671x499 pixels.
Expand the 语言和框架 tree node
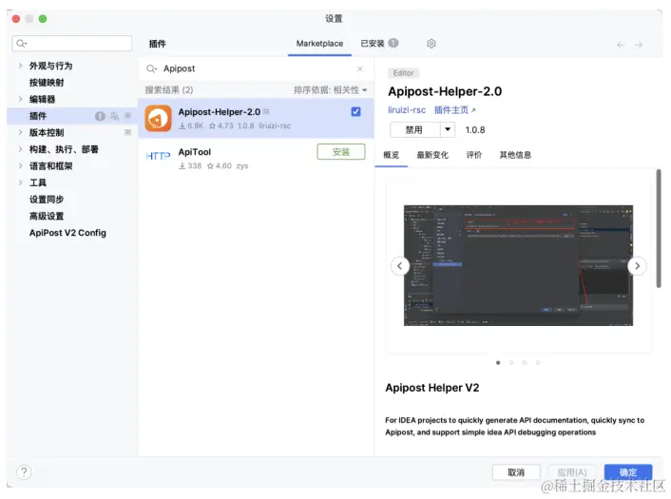20,165
